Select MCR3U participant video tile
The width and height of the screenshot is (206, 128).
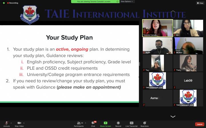pyautogui.click(x=188, y=46)
